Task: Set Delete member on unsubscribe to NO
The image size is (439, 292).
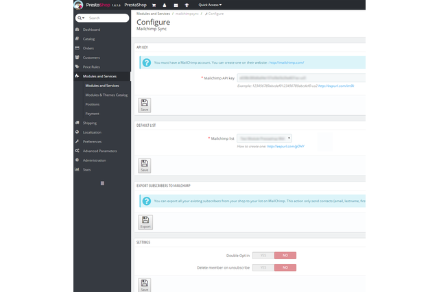Action: coord(285,267)
